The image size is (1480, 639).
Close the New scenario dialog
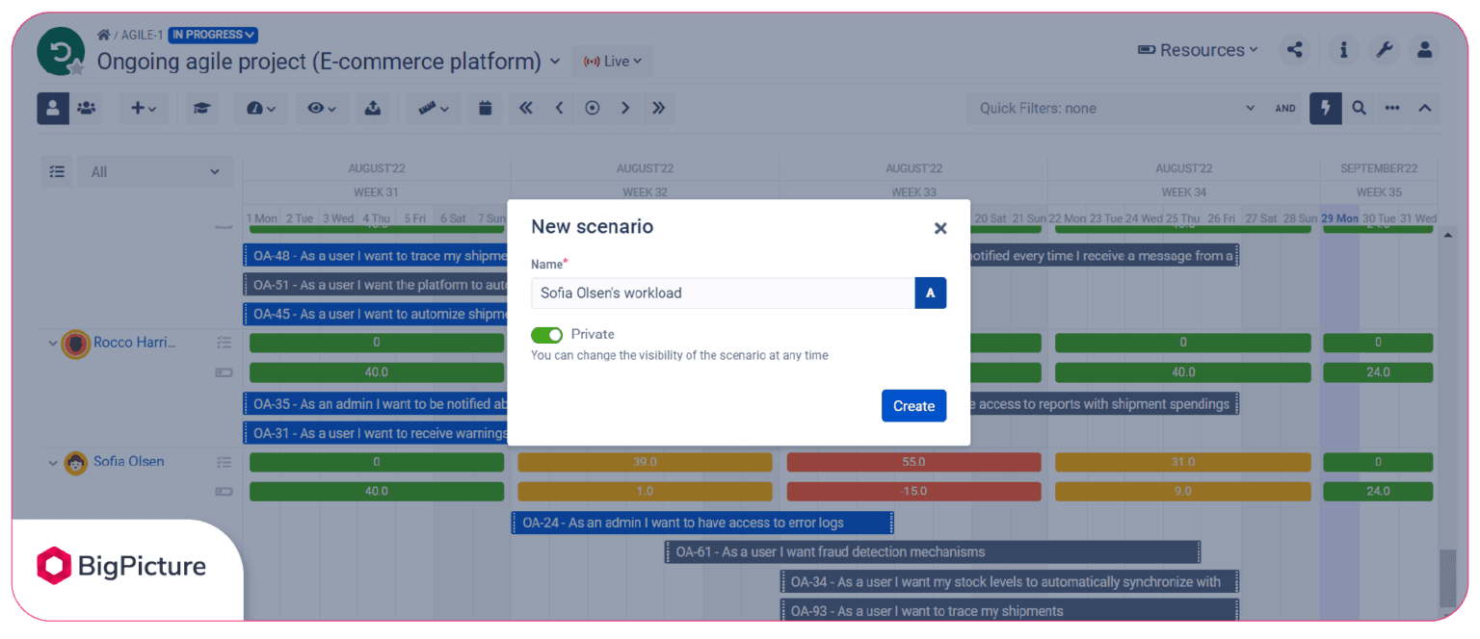coord(940,228)
